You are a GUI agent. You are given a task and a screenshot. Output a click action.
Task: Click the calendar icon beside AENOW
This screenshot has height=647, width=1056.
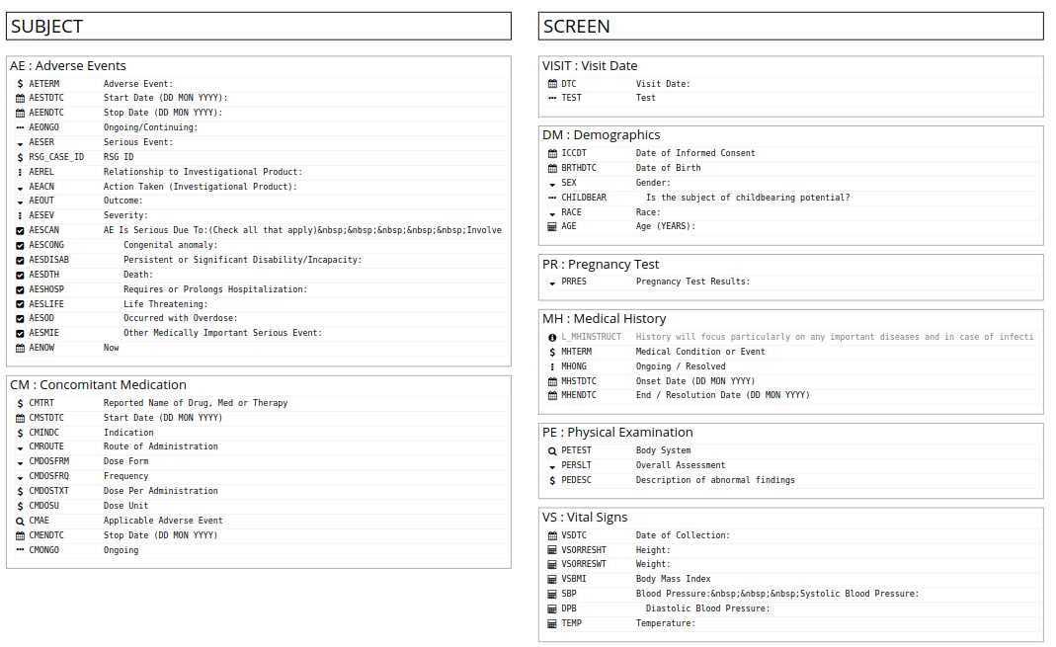pyautogui.click(x=20, y=348)
